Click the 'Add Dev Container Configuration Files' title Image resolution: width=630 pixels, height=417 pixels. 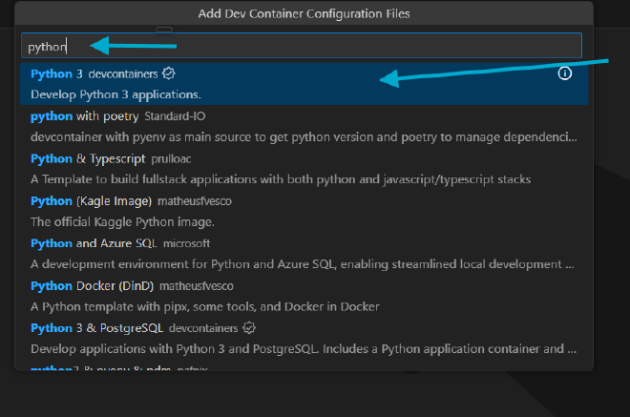click(304, 13)
